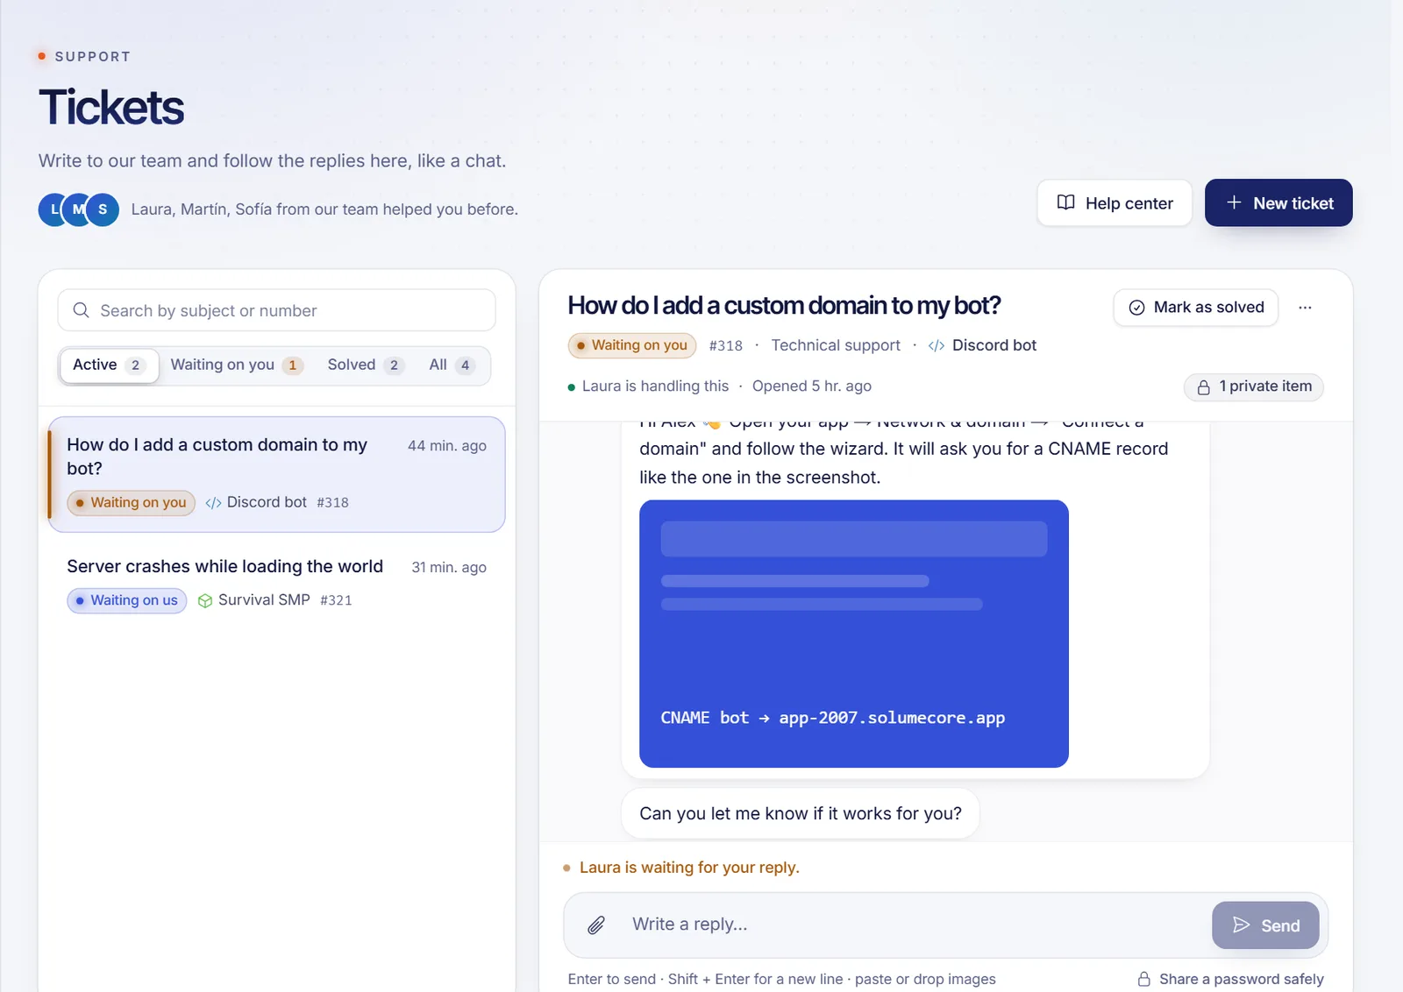
Task: Click the ticket number #321
Action: [x=336, y=600]
